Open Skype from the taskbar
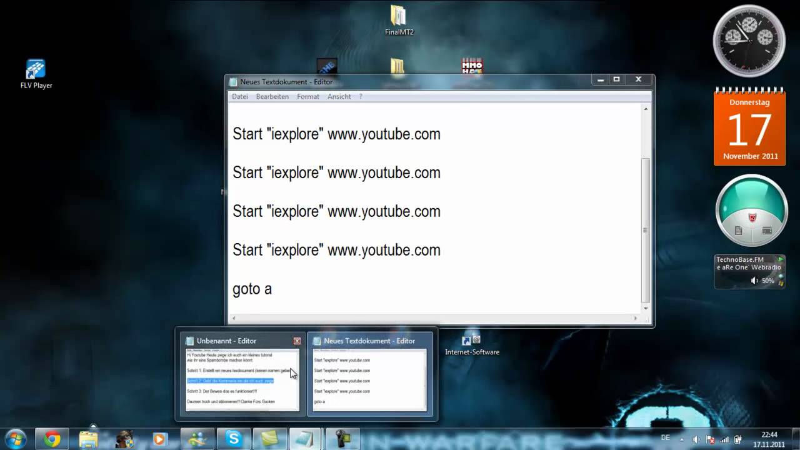 click(x=234, y=439)
